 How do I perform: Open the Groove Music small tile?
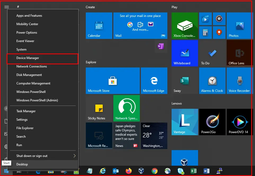pyautogui.click(x=219, y=19)
